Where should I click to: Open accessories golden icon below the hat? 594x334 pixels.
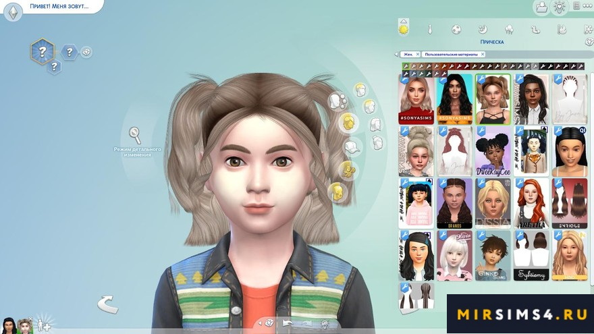click(347, 170)
